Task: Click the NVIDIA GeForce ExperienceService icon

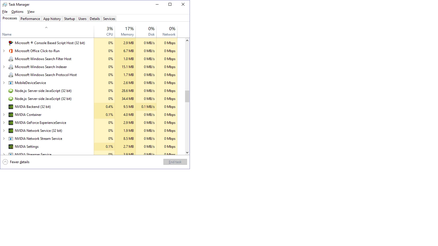Action: pos(11,123)
